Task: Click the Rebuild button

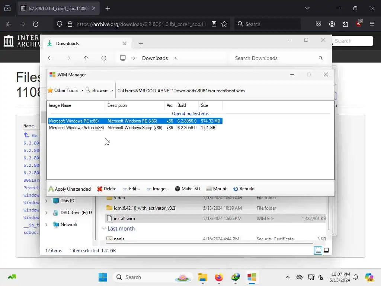Action: (x=244, y=189)
